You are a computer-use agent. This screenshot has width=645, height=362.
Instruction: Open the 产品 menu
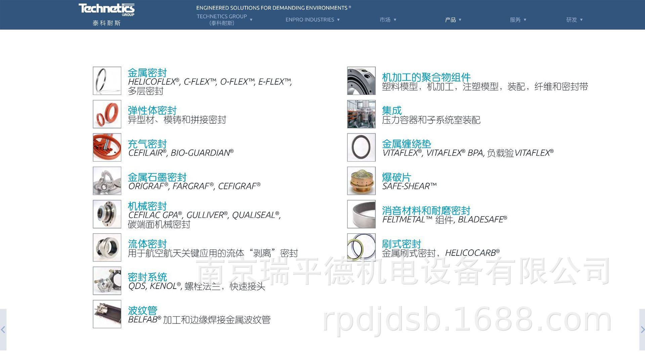[x=450, y=20]
